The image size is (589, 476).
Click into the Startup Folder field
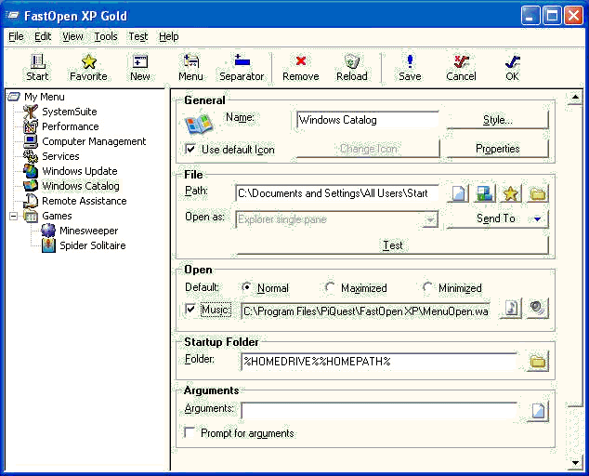click(379, 362)
